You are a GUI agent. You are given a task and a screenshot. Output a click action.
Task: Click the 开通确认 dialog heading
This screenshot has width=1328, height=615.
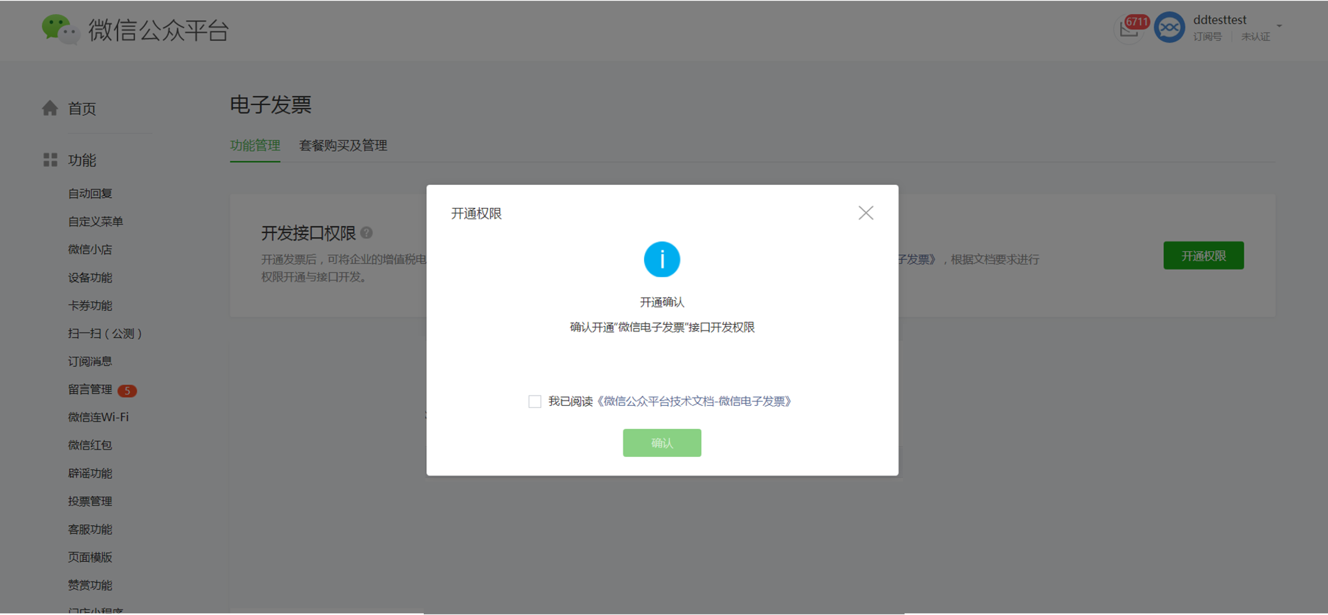pyautogui.click(x=662, y=302)
